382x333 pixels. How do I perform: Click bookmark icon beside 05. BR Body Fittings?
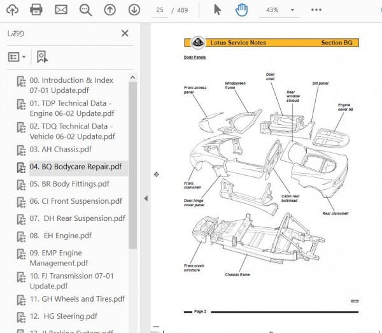pyautogui.click(x=21, y=185)
